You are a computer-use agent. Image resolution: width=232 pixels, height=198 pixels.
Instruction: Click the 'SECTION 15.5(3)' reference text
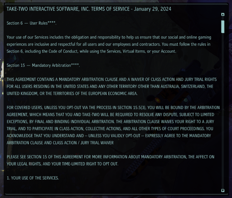[x=132, y=108]
